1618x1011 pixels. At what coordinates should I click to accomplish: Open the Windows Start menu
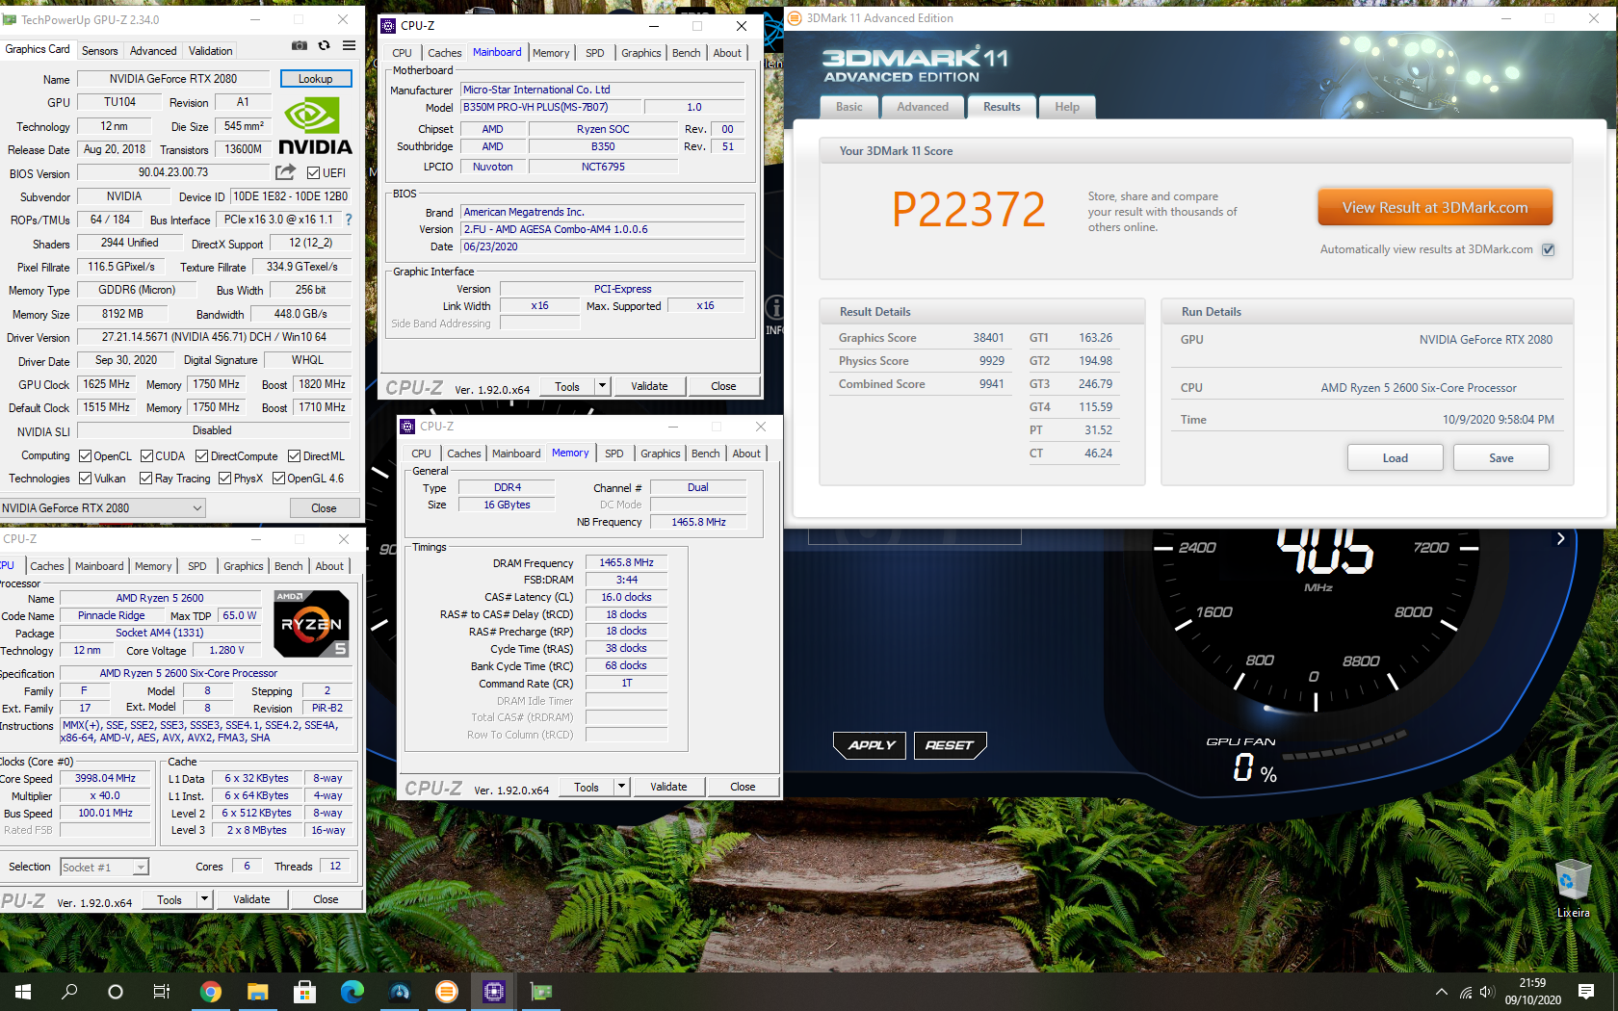pos(23,992)
